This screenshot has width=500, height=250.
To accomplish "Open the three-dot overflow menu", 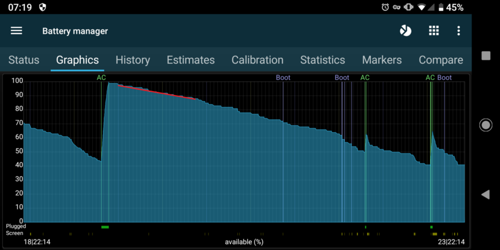I will tap(458, 31).
